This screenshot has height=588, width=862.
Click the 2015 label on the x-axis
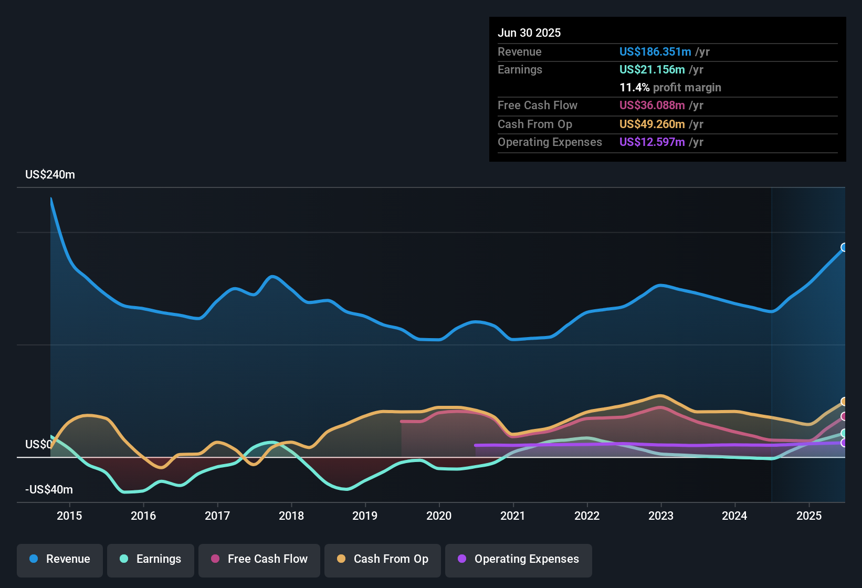click(69, 516)
